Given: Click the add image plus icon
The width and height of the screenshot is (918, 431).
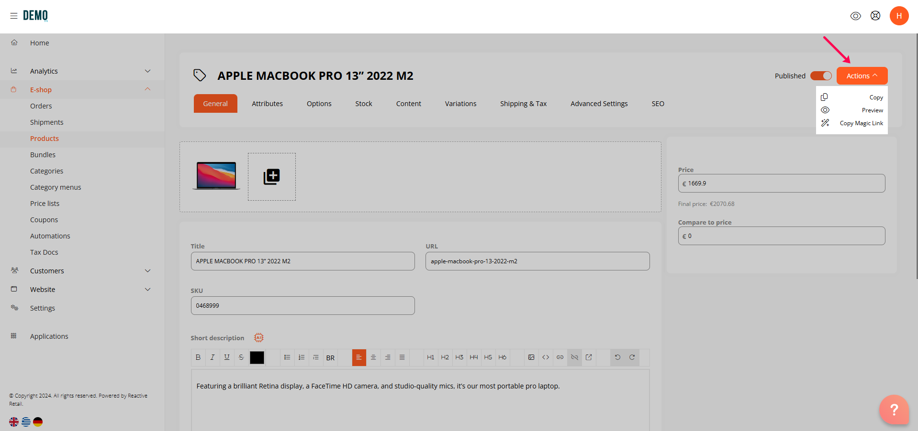Looking at the screenshot, I should coord(271,177).
